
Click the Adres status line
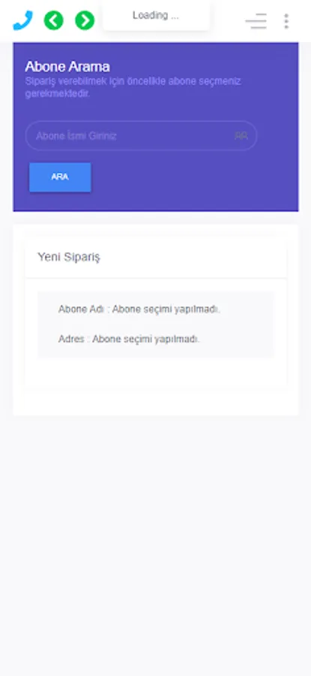pyautogui.click(x=129, y=339)
